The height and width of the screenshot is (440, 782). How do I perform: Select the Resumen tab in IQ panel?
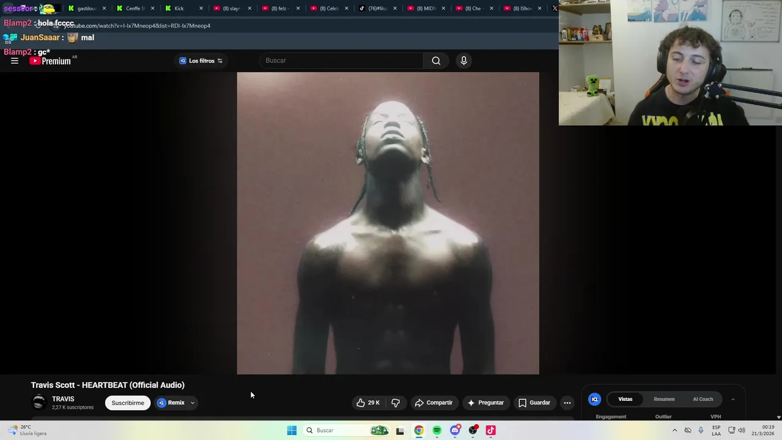(664, 399)
